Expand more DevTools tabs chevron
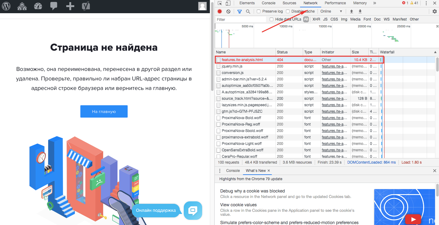The image size is (439, 225). (x=374, y=3)
